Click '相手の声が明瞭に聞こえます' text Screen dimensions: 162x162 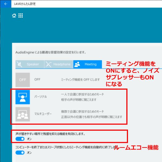(x=79, y=100)
